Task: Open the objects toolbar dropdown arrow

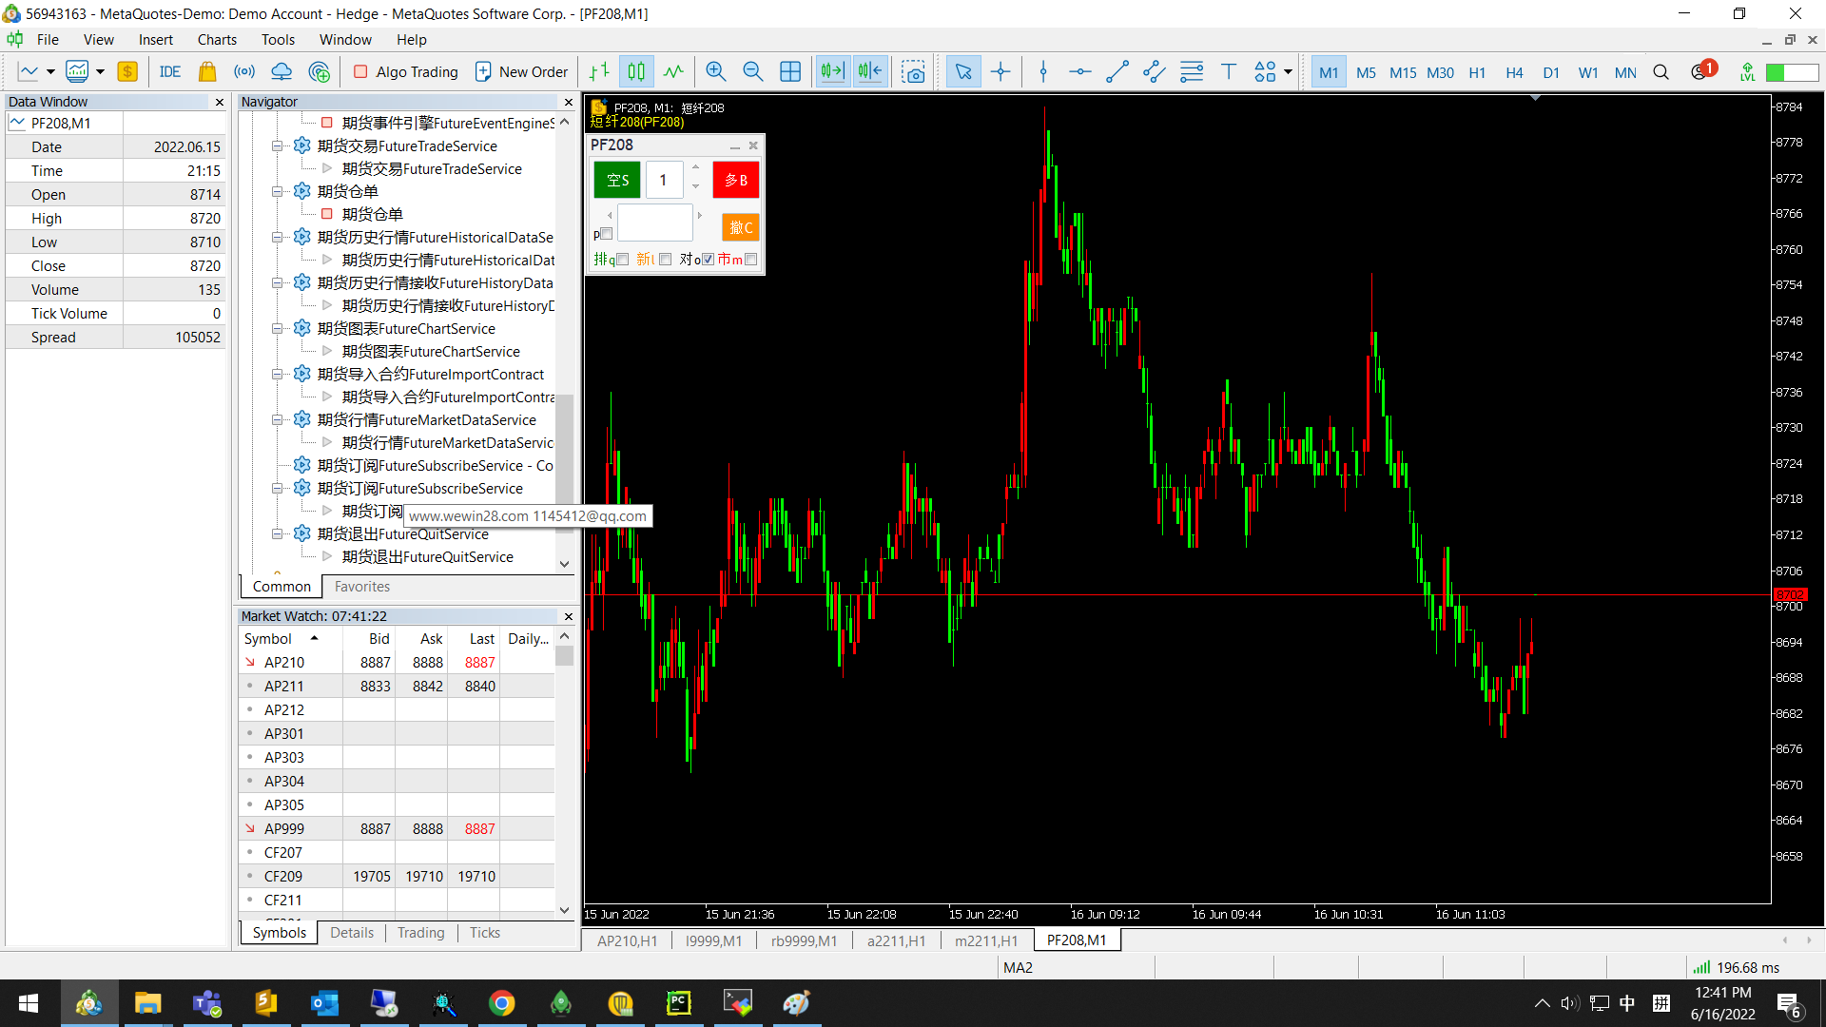Action: (1288, 72)
